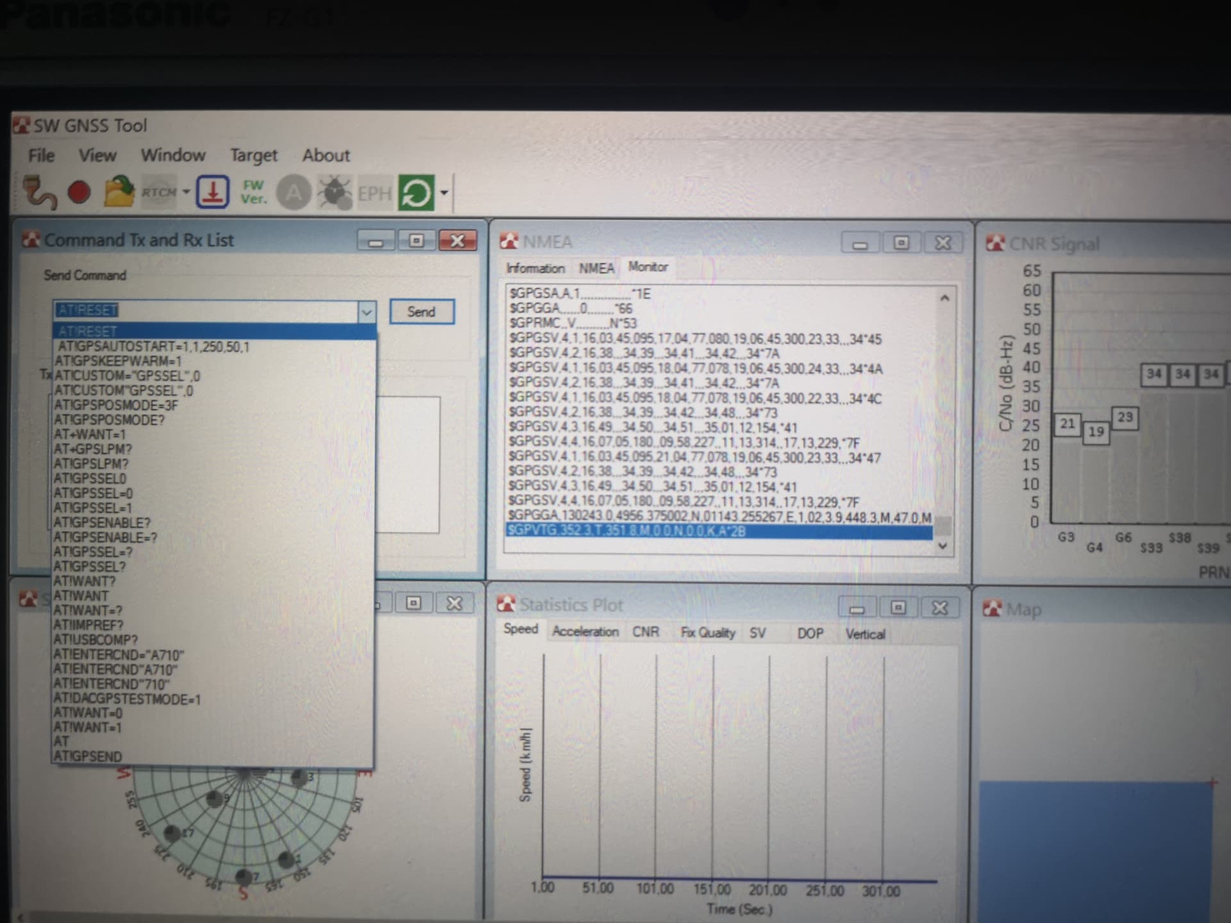Image resolution: width=1231 pixels, height=923 pixels.
Task: Open the folder load file icon
Action: point(119,191)
